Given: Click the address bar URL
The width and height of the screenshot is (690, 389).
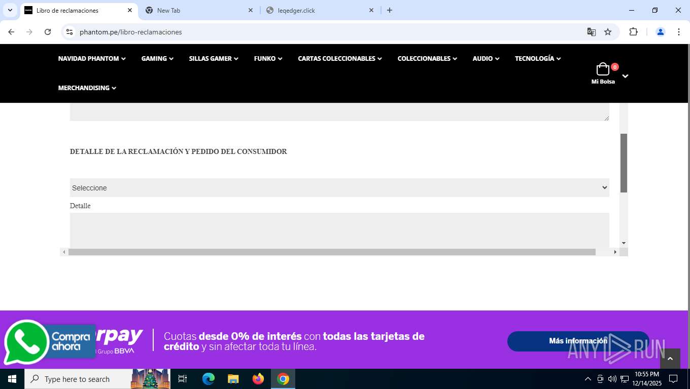Looking at the screenshot, I should [x=131, y=32].
